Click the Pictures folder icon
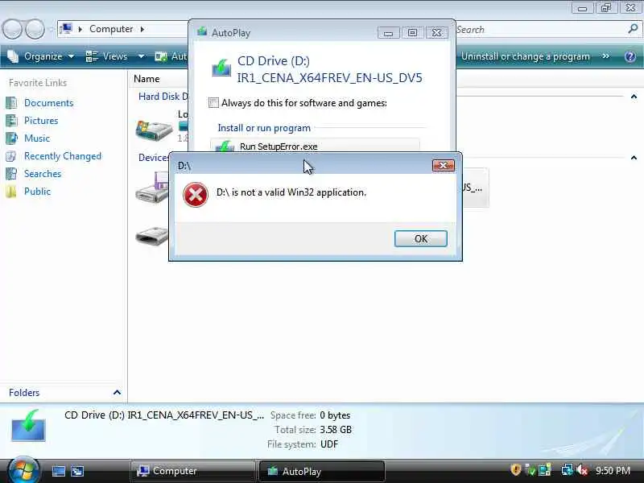This screenshot has width=644, height=483. pos(11,120)
